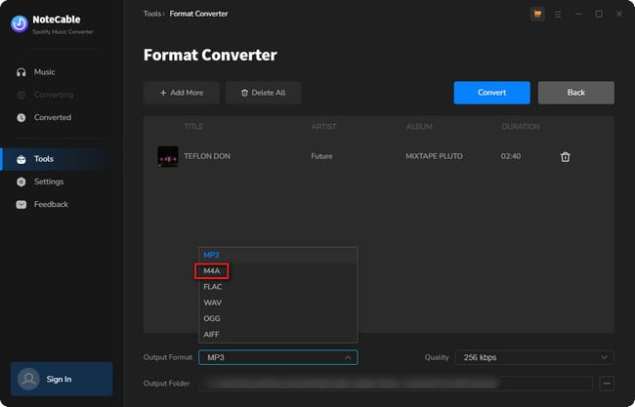This screenshot has width=635, height=407.
Task: Click the TITLE column header
Action: [193, 127]
